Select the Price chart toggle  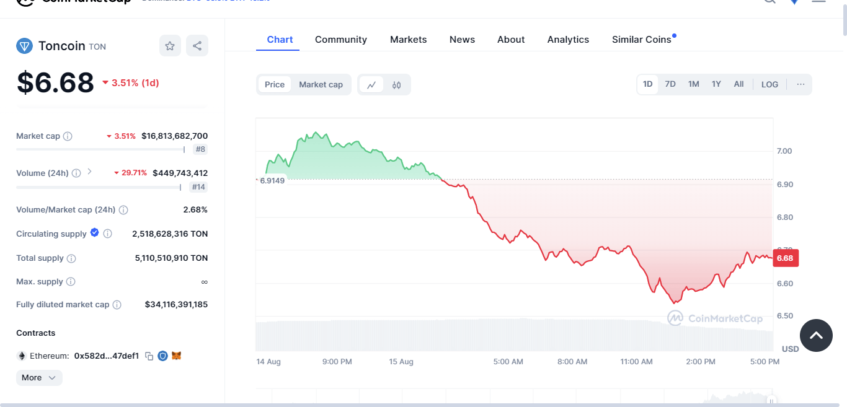pyautogui.click(x=275, y=85)
